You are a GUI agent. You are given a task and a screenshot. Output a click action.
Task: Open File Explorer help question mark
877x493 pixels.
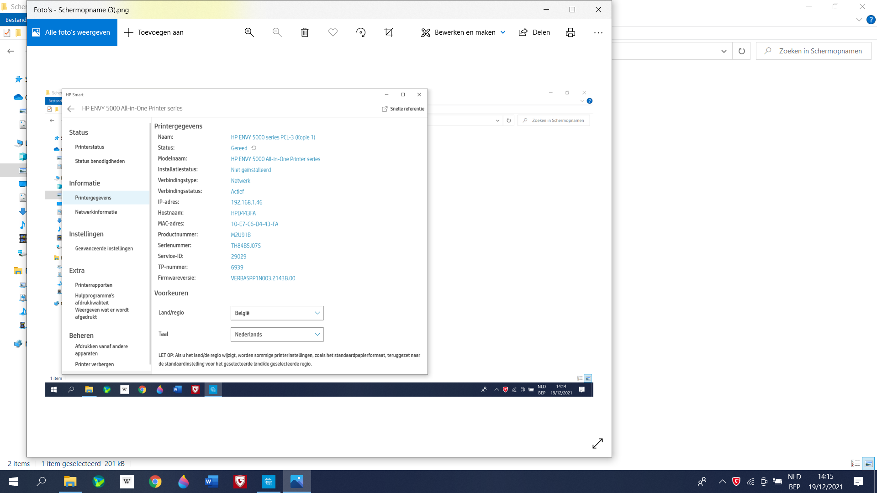click(871, 20)
